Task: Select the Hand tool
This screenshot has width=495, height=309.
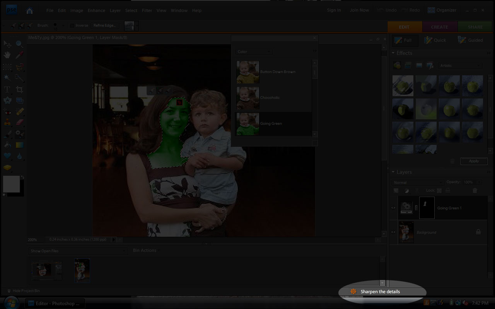Action: (7, 55)
